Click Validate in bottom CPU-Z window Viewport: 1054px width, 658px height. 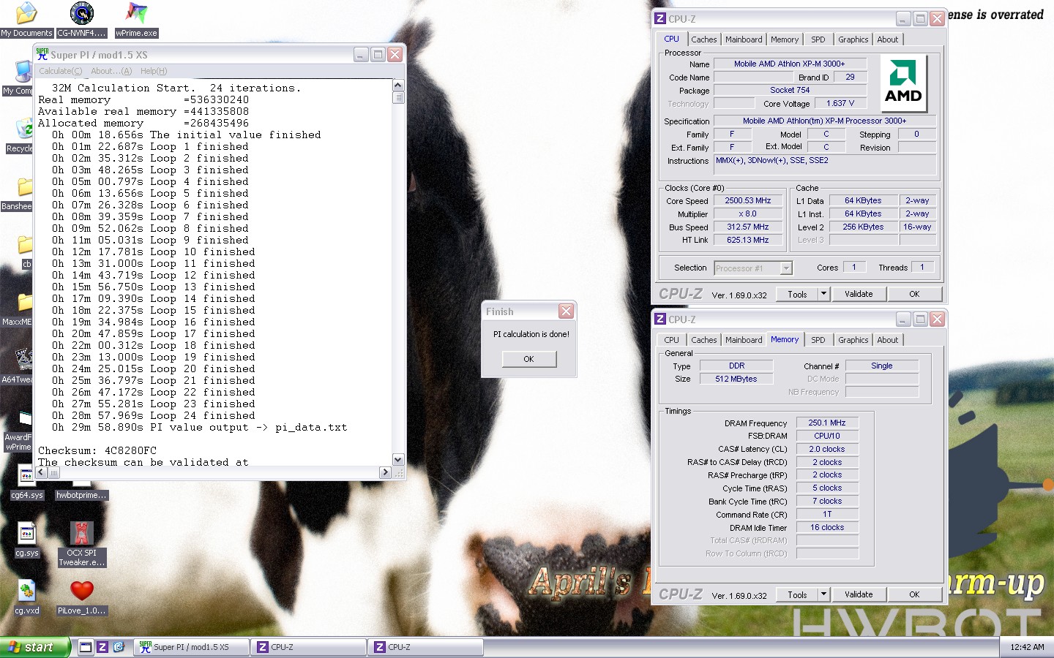(x=859, y=594)
